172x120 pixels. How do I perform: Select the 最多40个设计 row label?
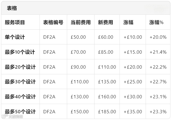[x=20, y=97]
